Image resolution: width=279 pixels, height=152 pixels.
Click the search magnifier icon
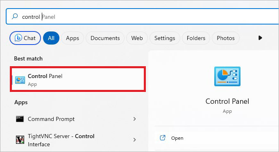coord(15,16)
